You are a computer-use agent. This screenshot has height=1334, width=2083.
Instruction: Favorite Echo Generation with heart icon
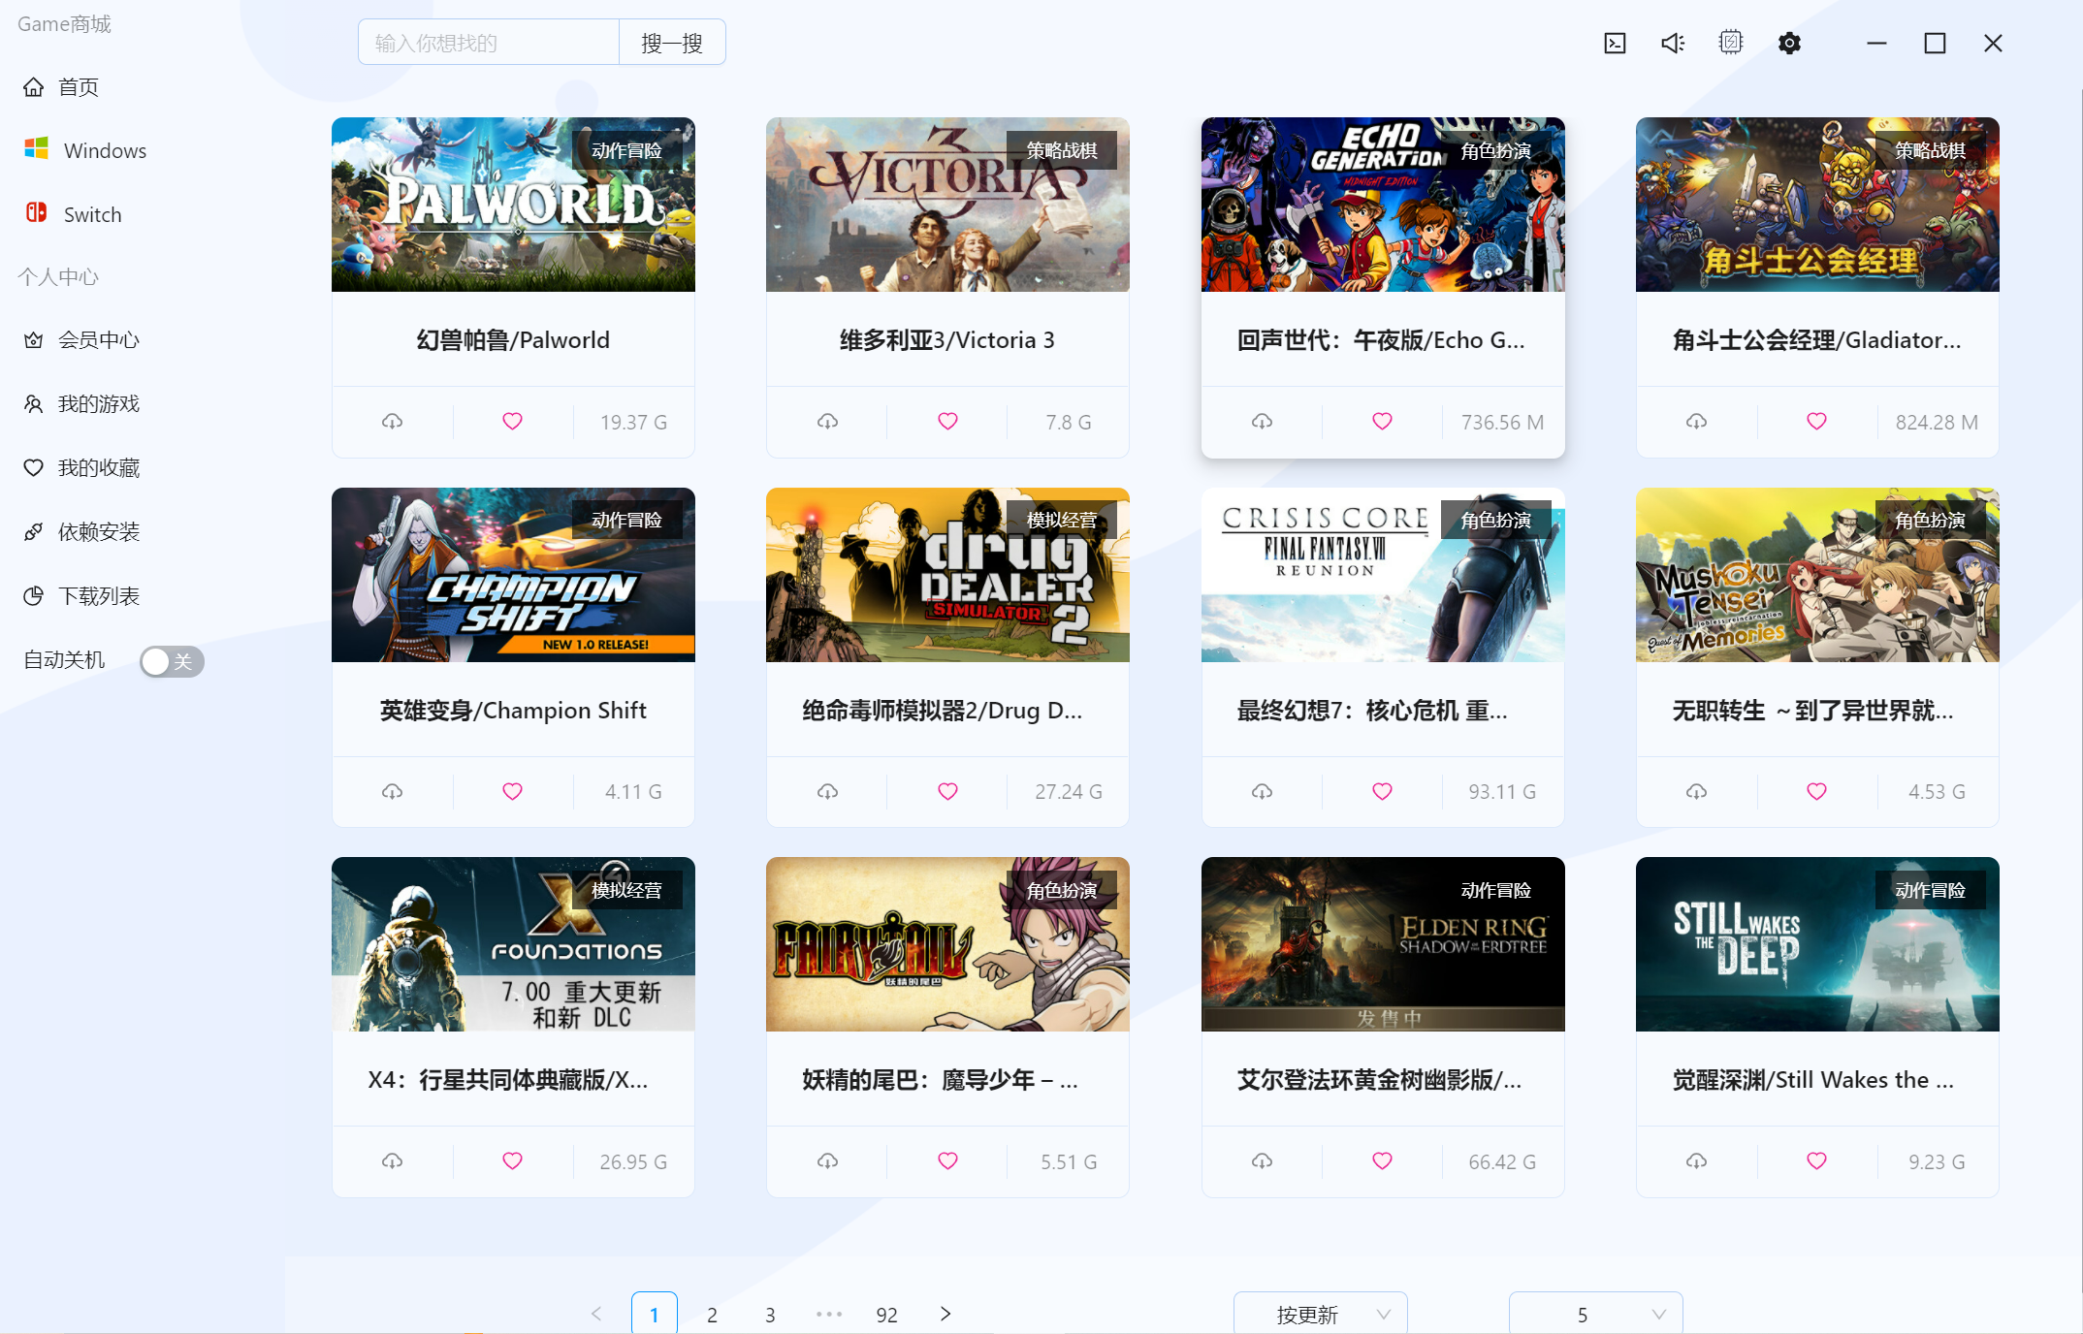point(1382,422)
